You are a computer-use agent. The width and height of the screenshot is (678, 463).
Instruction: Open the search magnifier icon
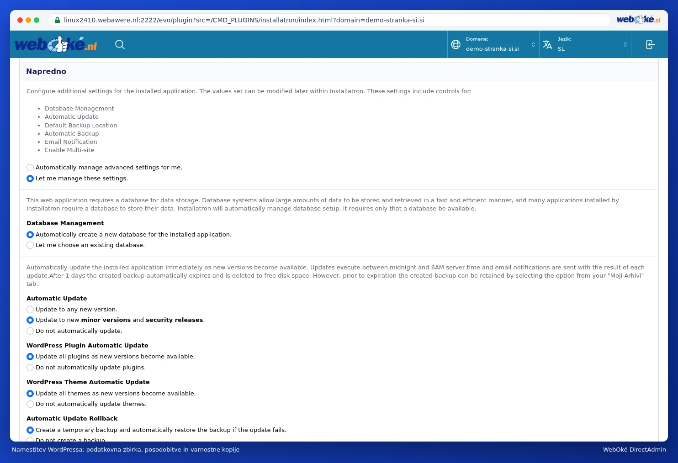120,44
